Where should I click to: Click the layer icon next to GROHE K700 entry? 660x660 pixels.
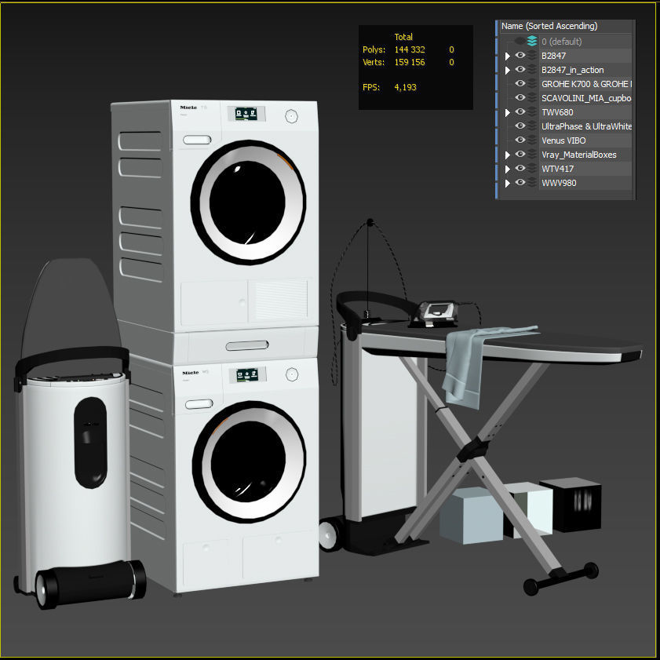[x=531, y=83]
